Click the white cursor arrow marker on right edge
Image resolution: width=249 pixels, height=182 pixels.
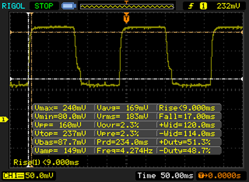(x=242, y=79)
